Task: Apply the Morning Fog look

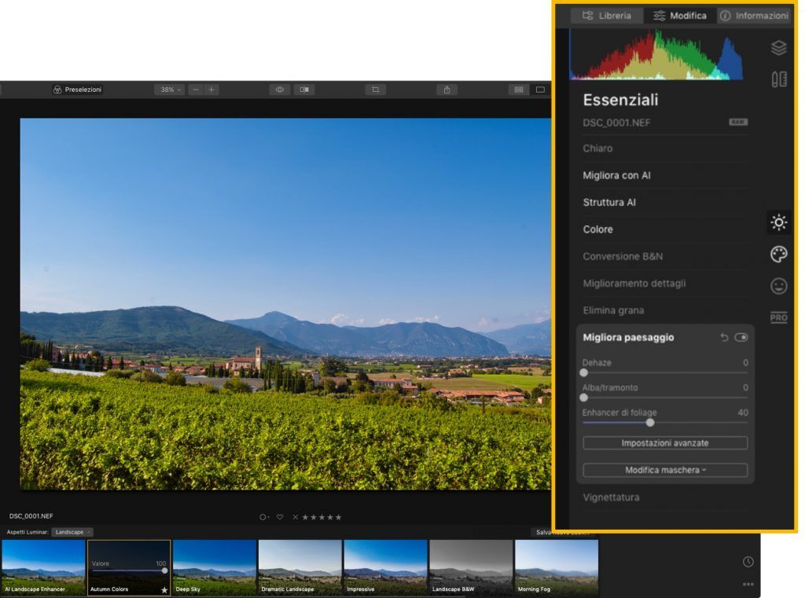Action: click(557, 567)
